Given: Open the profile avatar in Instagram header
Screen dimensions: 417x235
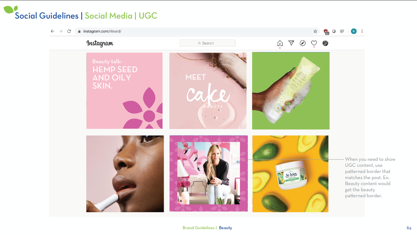Looking at the screenshot, I should (325, 43).
